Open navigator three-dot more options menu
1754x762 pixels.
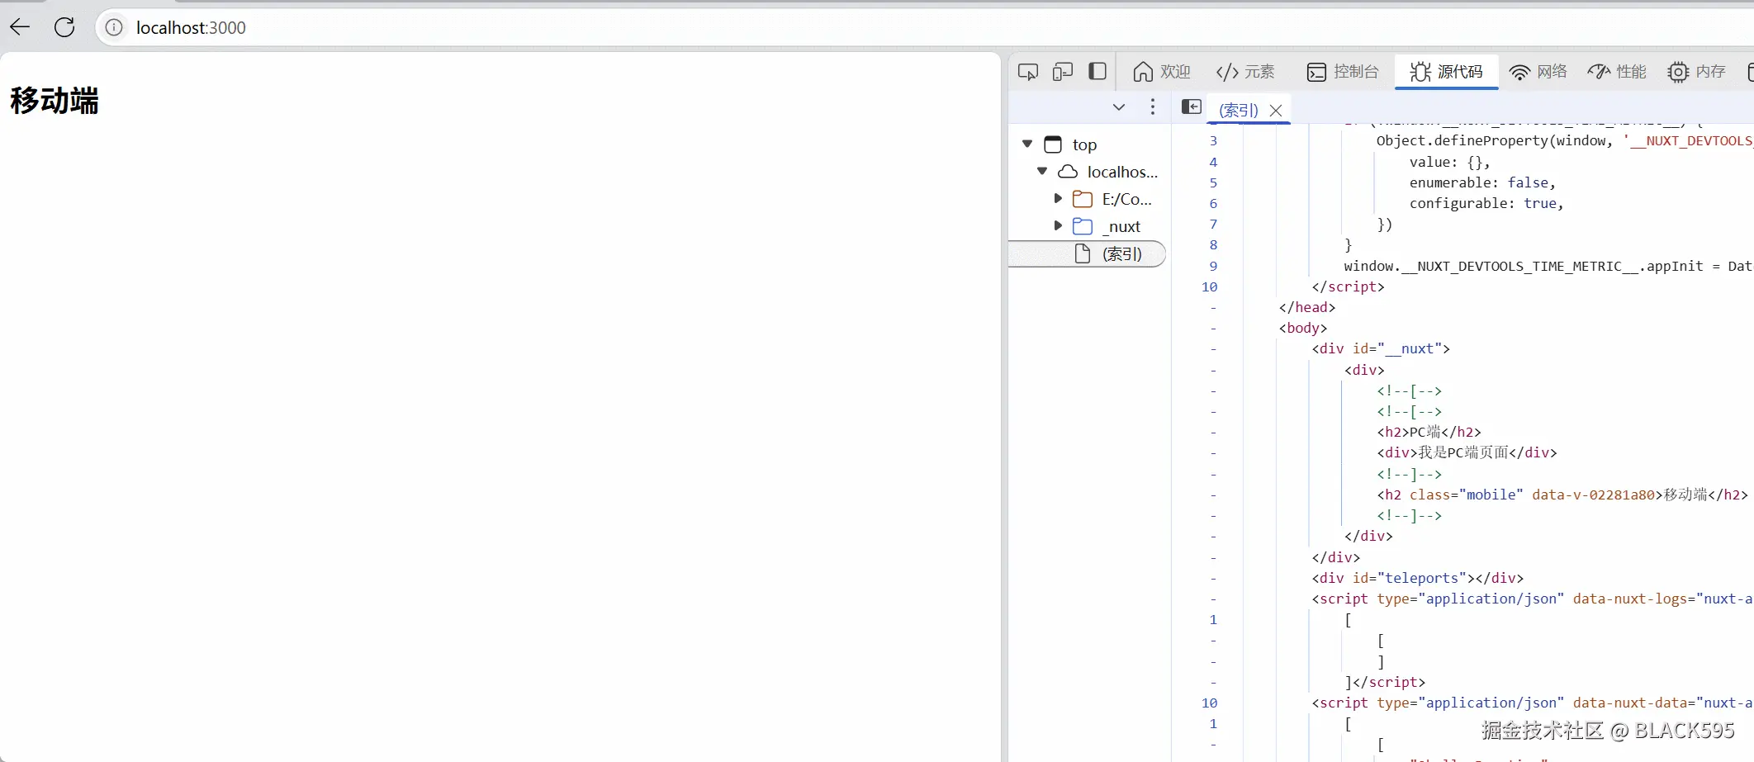(x=1153, y=107)
